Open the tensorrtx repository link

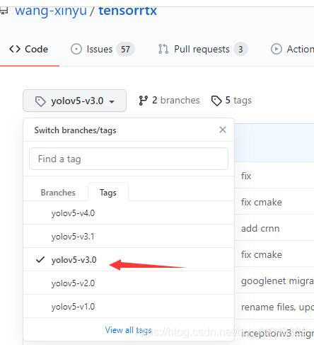(127, 11)
